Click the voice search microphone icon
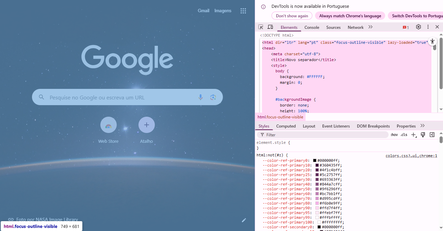The width and height of the screenshot is (443, 231). point(201,97)
